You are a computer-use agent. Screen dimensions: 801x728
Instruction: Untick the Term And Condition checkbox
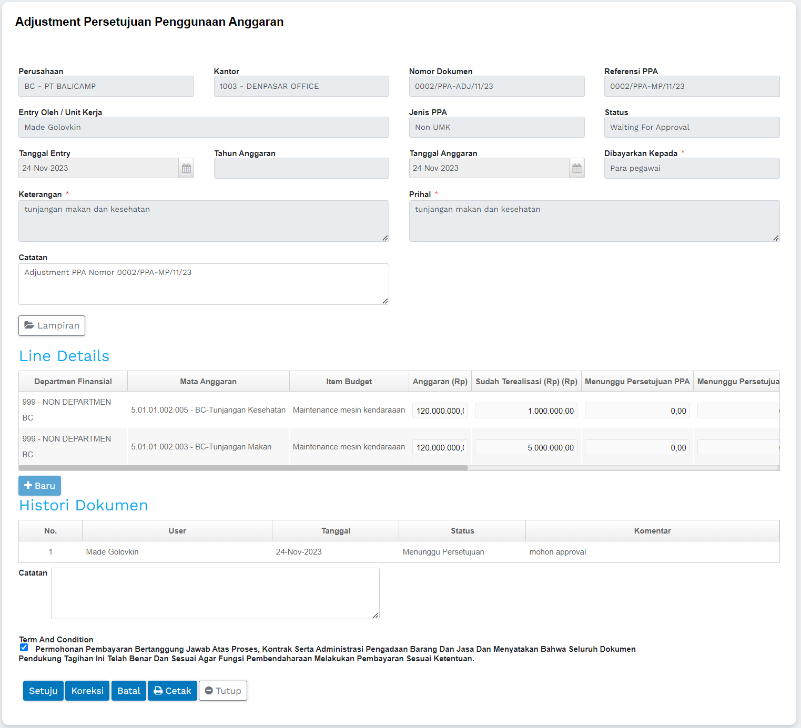pyautogui.click(x=24, y=648)
